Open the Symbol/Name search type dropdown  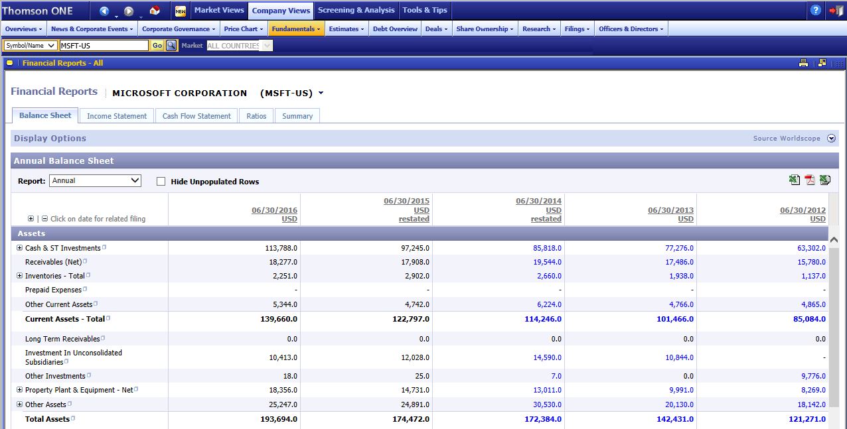(29, 46)
